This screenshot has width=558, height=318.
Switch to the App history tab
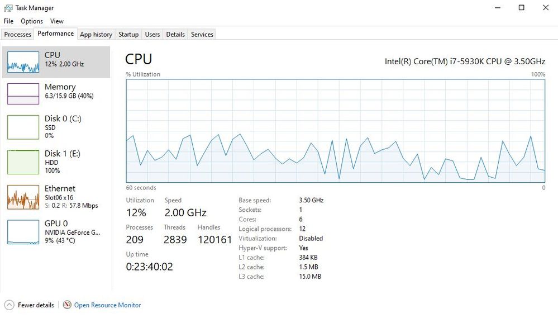coord(96,35)
